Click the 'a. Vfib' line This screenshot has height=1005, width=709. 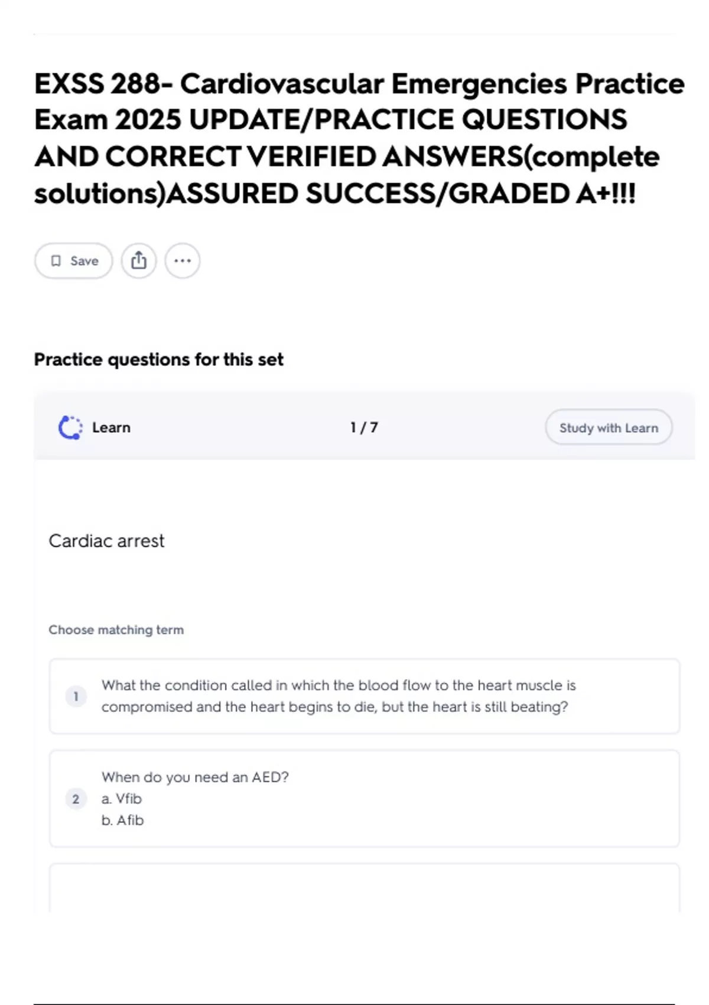coord(122,799)
